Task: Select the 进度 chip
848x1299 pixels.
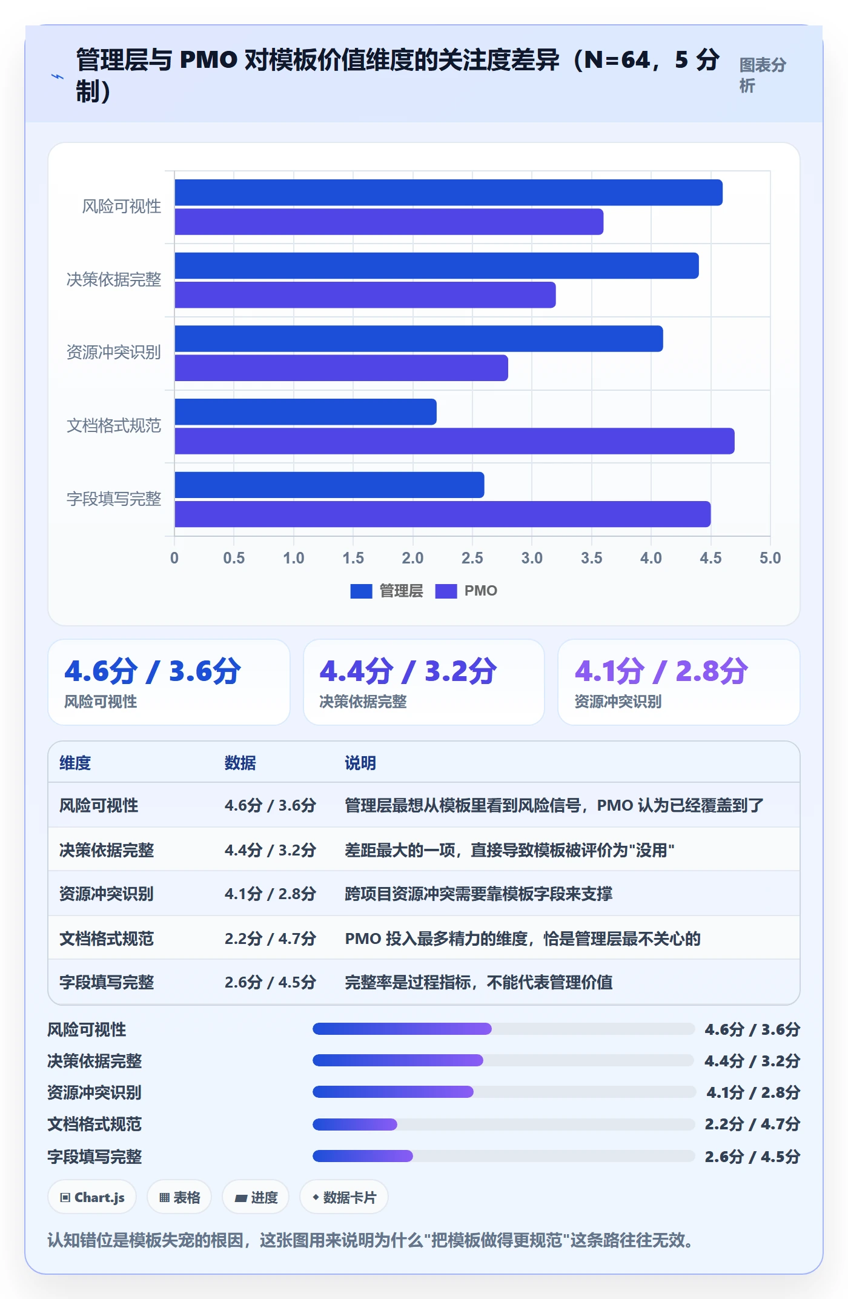Action: pos(256,1197)
